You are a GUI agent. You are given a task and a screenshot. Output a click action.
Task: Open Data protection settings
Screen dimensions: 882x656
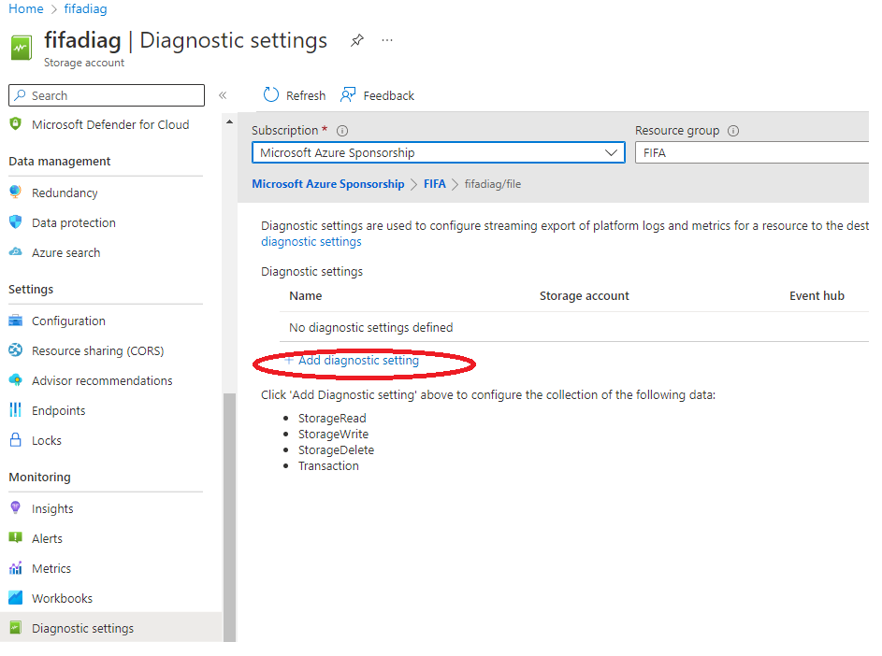point(75,221)
